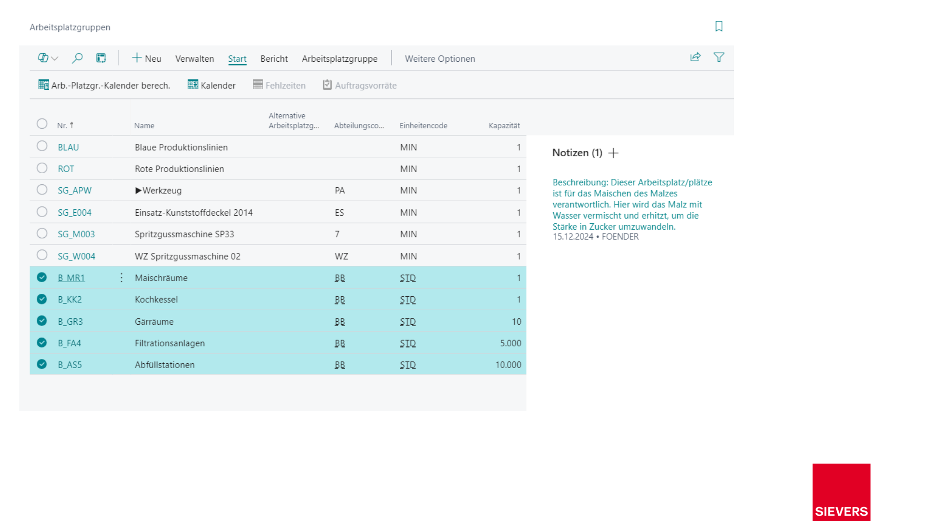Deselect the B_GR3 row checkbox
Screen dimensions: 927x521
click(x=42, y=321)
